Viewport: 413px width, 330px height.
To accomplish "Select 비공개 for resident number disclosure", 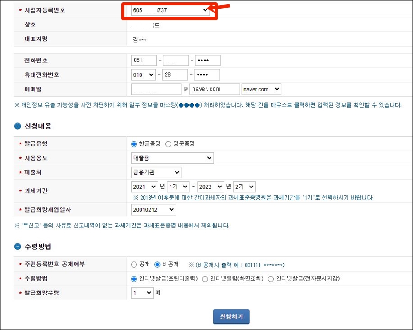I will pyautogui.click(x=156, y=265).
